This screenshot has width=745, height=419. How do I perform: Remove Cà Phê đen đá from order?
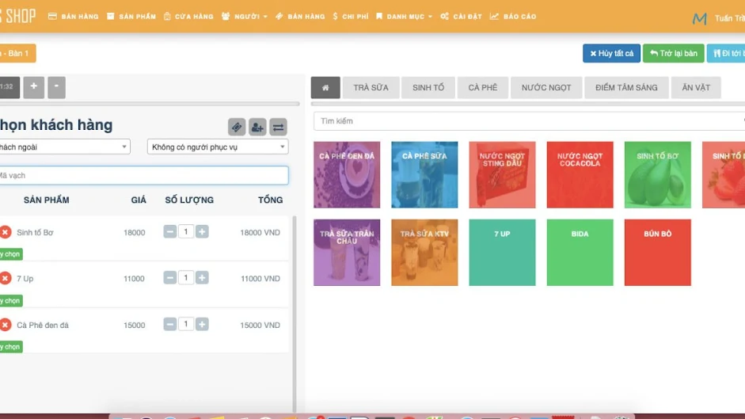6,325
